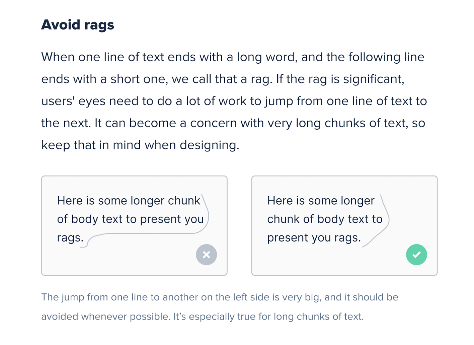
Task: Click "Here is some longer" in right example
Action: [x=321, y=201]
